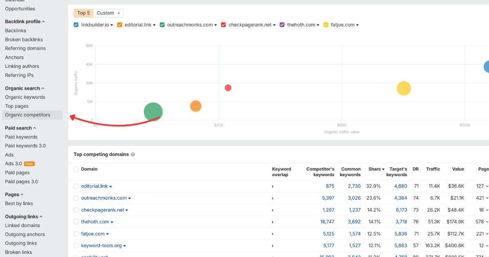
Task: View common keywords count for thehoth.com
Action: click(354, 222)
